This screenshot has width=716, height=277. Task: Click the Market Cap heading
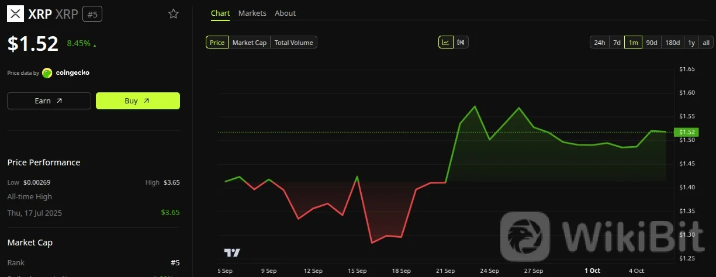[29, 242]
